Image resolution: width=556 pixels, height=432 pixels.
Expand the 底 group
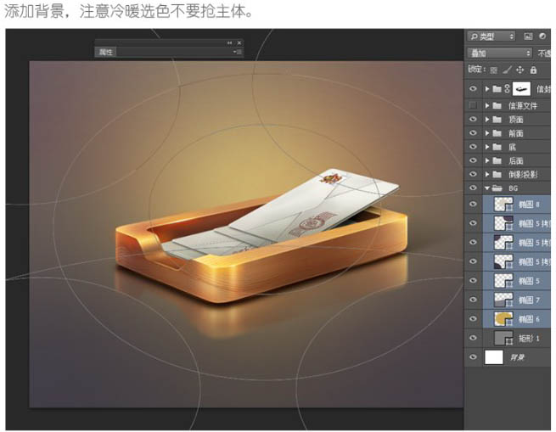[487, 147]
